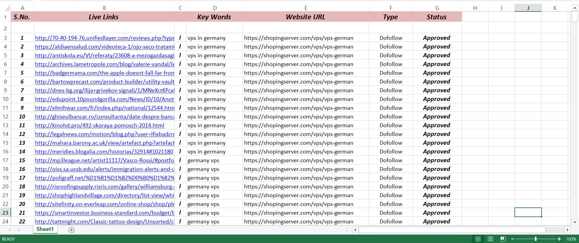Open the Sheet1 tab
Viewport: 579px width, 243px height.
(x=45, y=229)
